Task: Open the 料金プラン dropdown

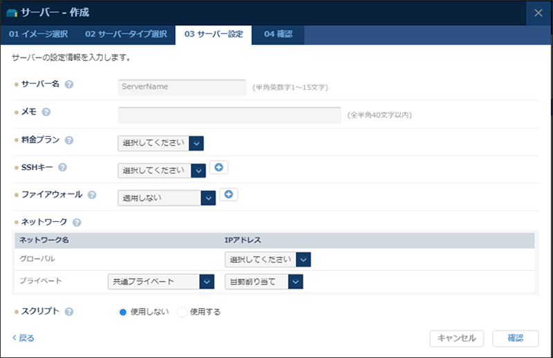Action: pyautogui.click(x=161, y=143)
